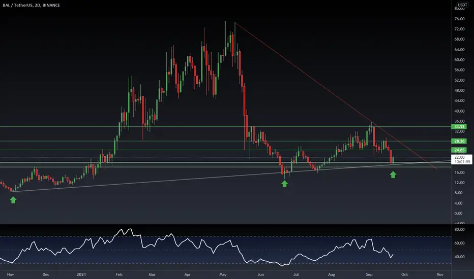
Task: Click the Sep label on time axis
Action: pos(369,274)
